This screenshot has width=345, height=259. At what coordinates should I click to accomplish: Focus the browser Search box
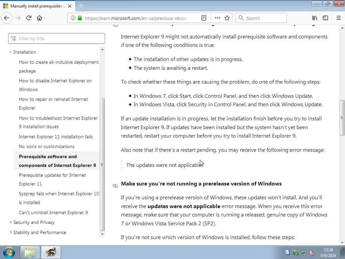pyautogui.click(x=261, y=18)
